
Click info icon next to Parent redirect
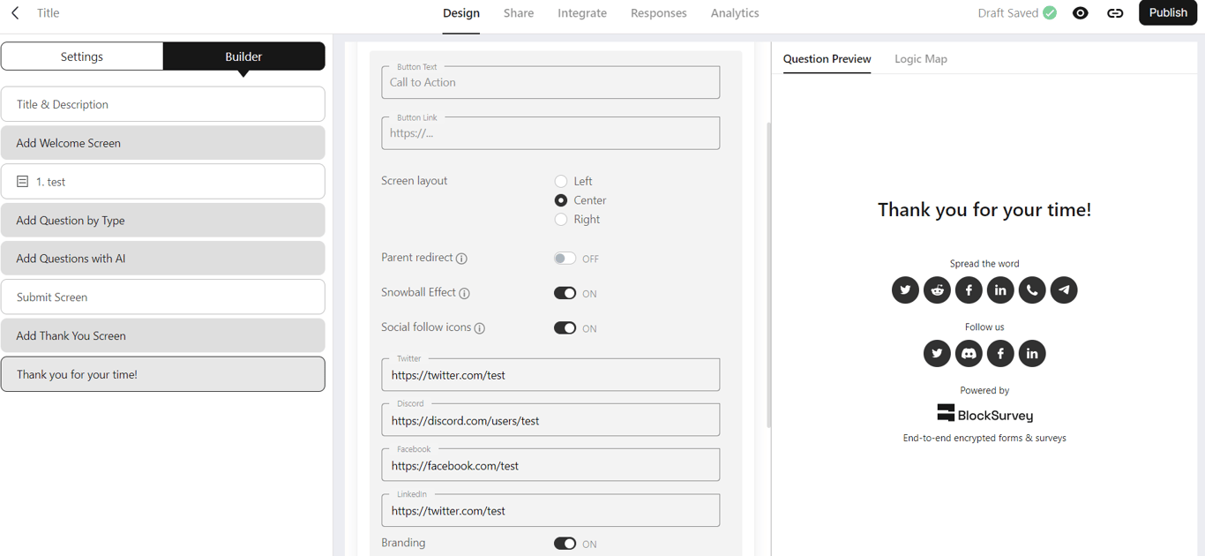(x=461, y=259)
